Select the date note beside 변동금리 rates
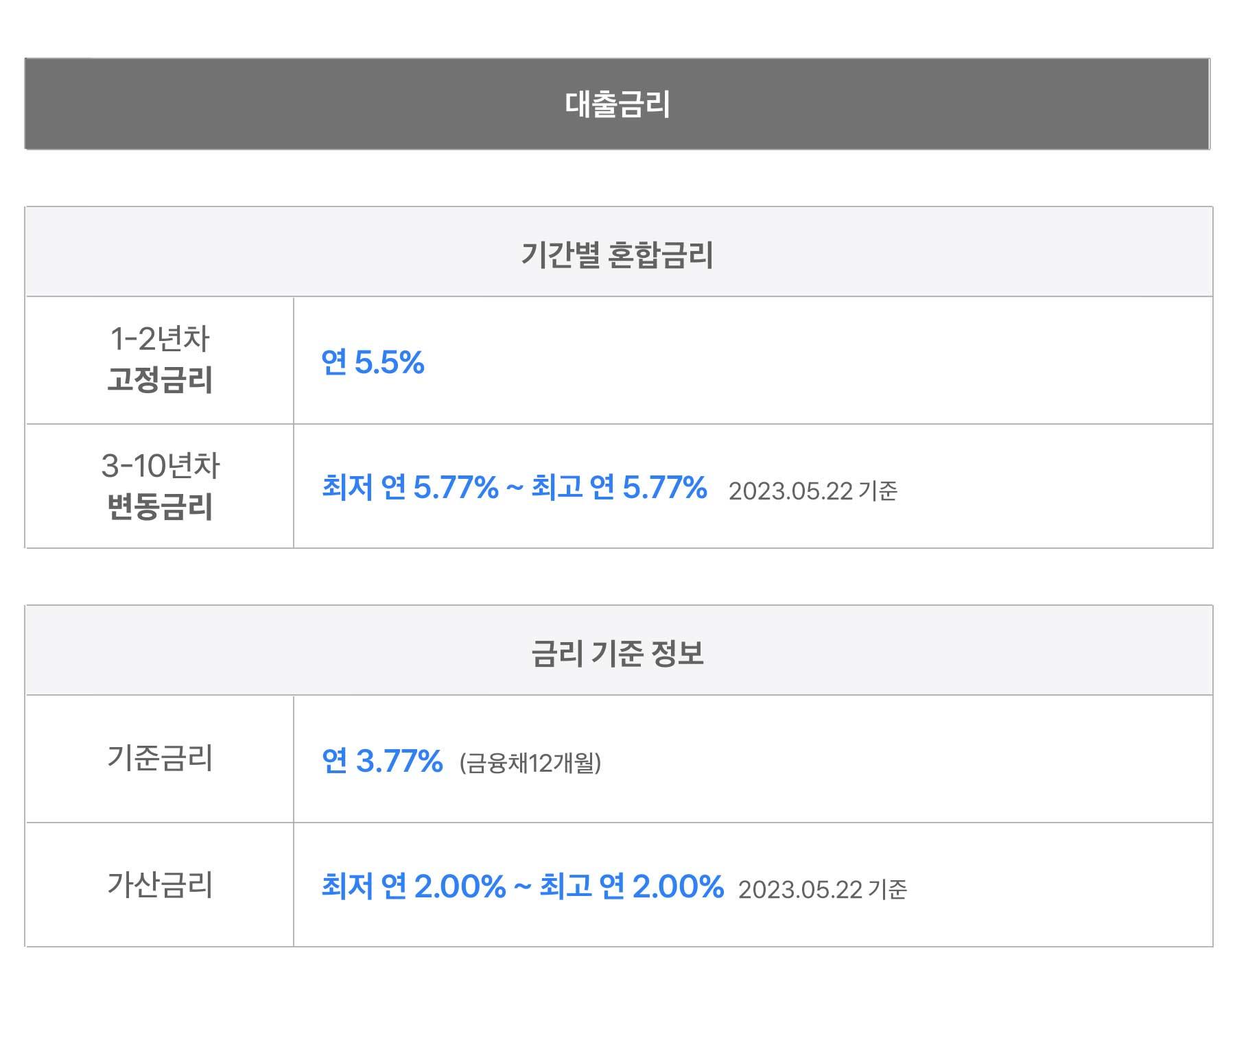The width and height of the screenshot is (1235, 1038). pyautogui.click(x=812, y=491)
